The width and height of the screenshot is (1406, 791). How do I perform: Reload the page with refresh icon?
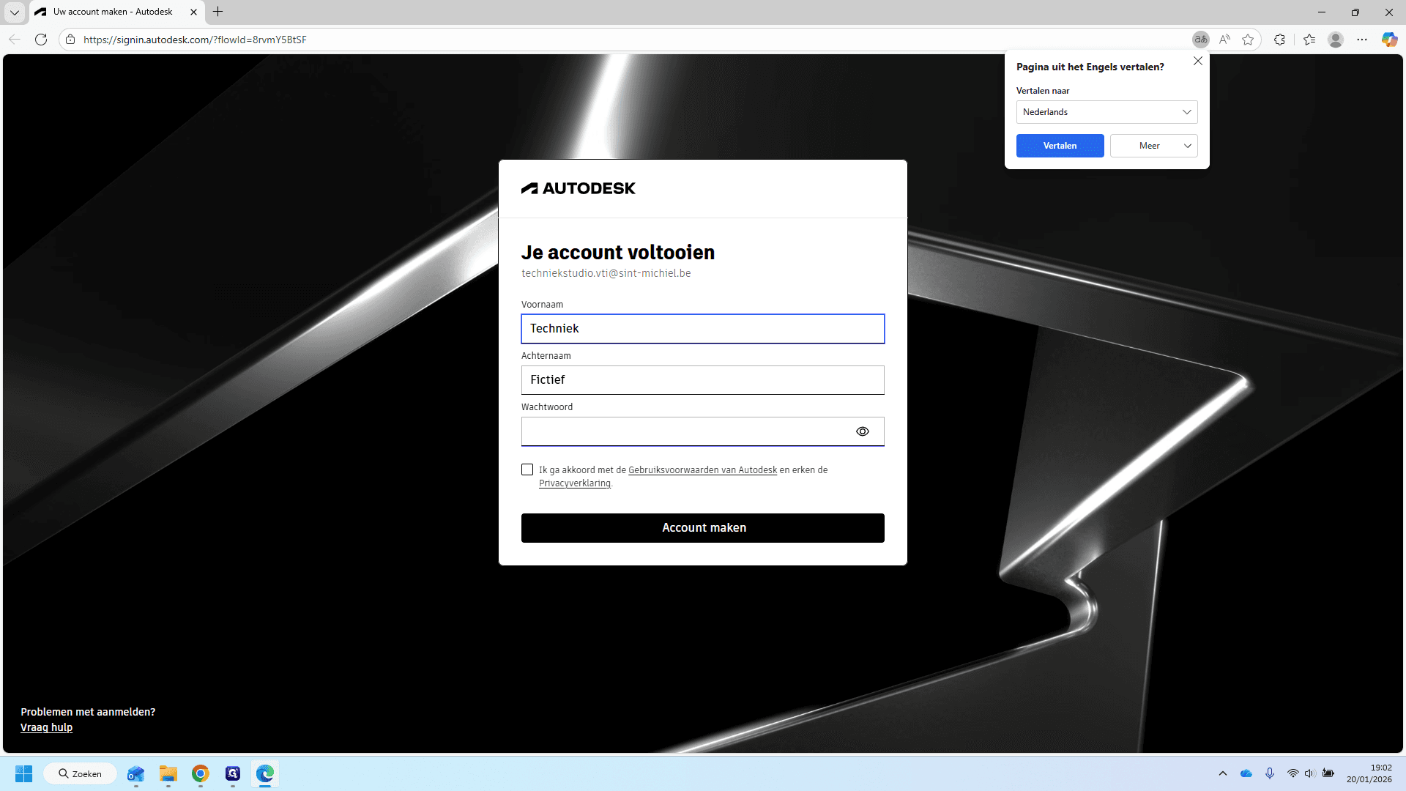[41, 40]
